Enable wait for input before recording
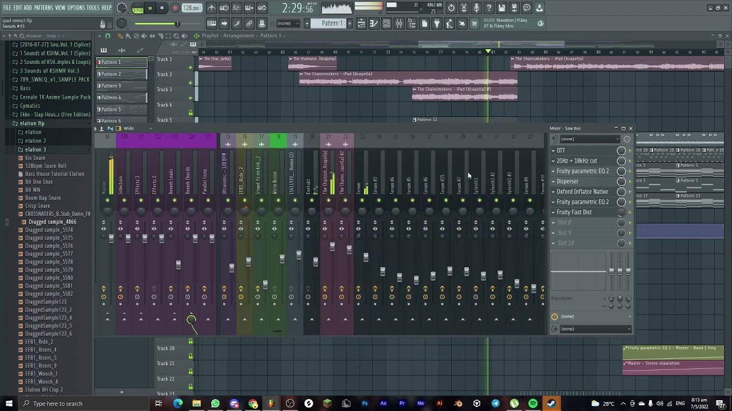The image size is (732, 411). 224,8
